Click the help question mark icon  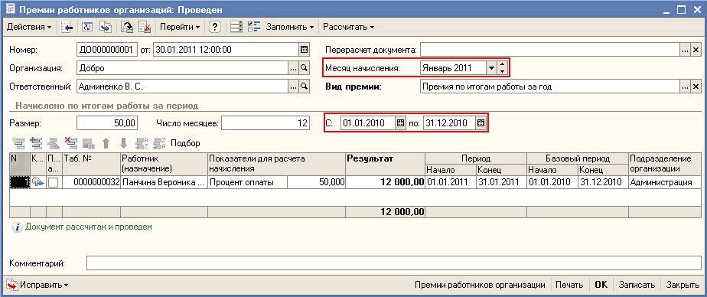point(215,27)
